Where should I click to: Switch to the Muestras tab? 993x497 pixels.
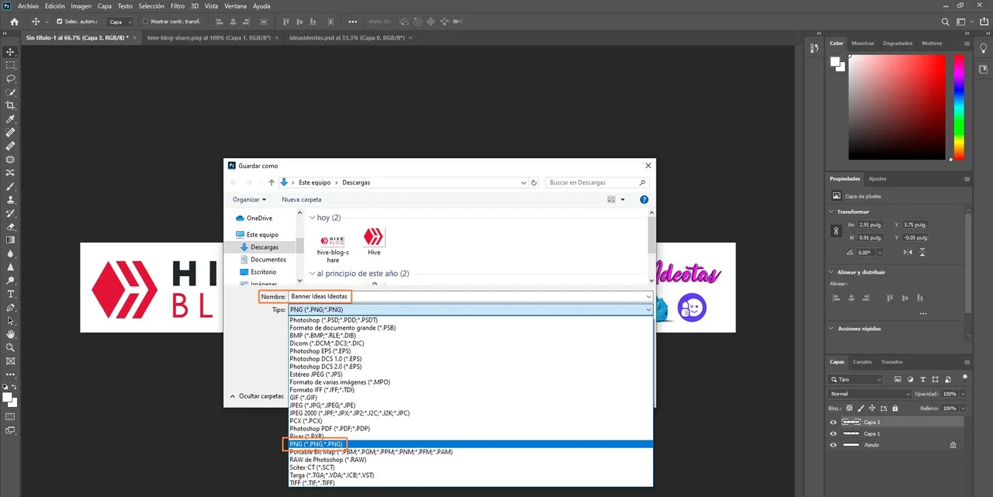(863, 43)
